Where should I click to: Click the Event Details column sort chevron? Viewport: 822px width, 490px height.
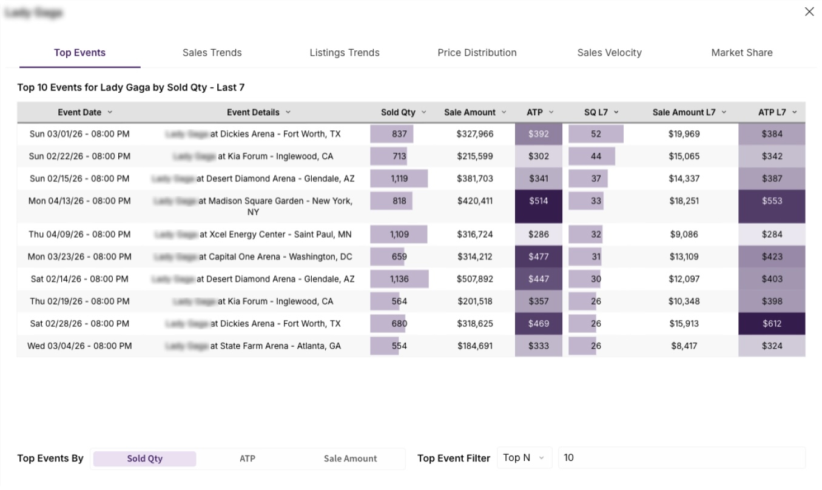[x=288, y=112]
